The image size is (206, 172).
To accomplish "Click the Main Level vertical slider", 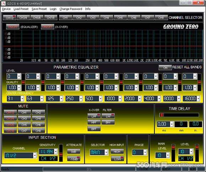I will tap(173, 153).
